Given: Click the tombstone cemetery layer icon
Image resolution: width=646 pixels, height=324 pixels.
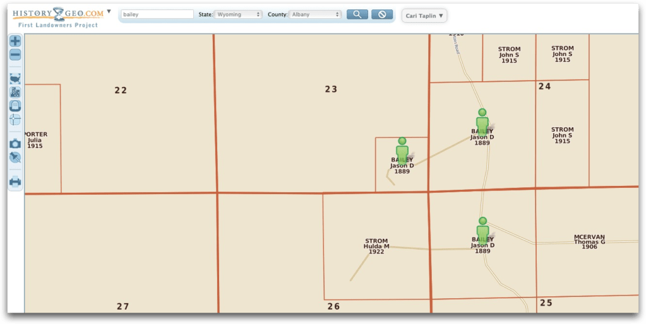Looking at the screenshot, I should [15, 106].
